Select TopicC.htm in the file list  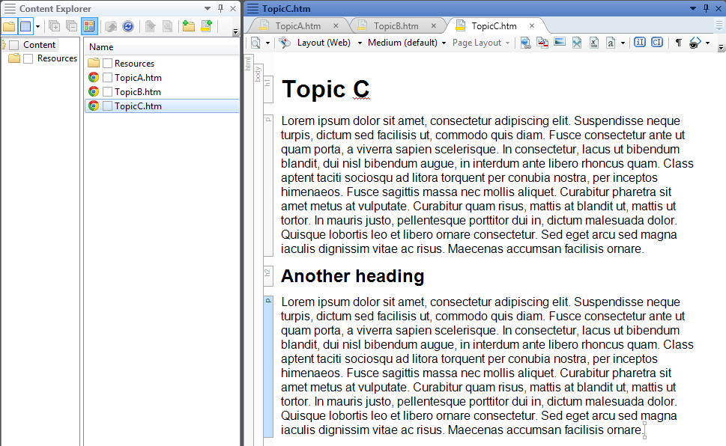pos(138,106)
